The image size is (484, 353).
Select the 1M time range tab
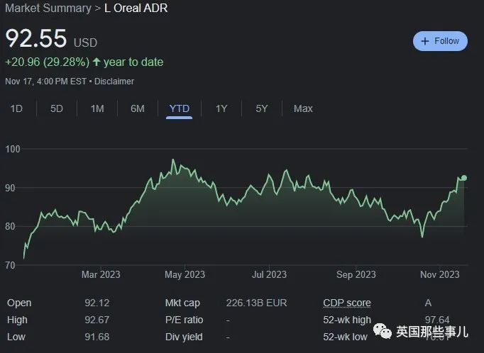click(97, 108)
